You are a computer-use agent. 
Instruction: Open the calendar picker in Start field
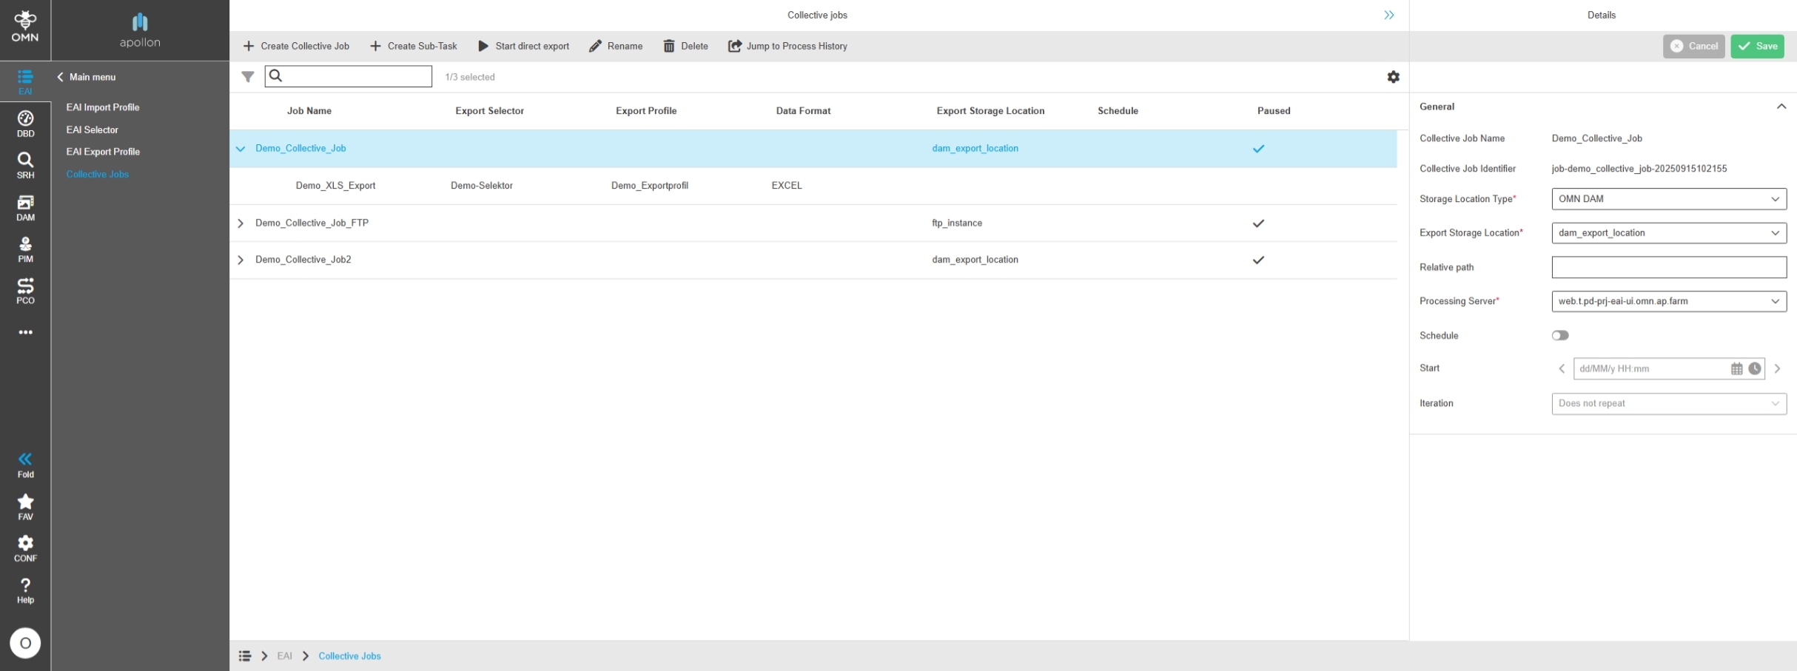click(1736, 368)
